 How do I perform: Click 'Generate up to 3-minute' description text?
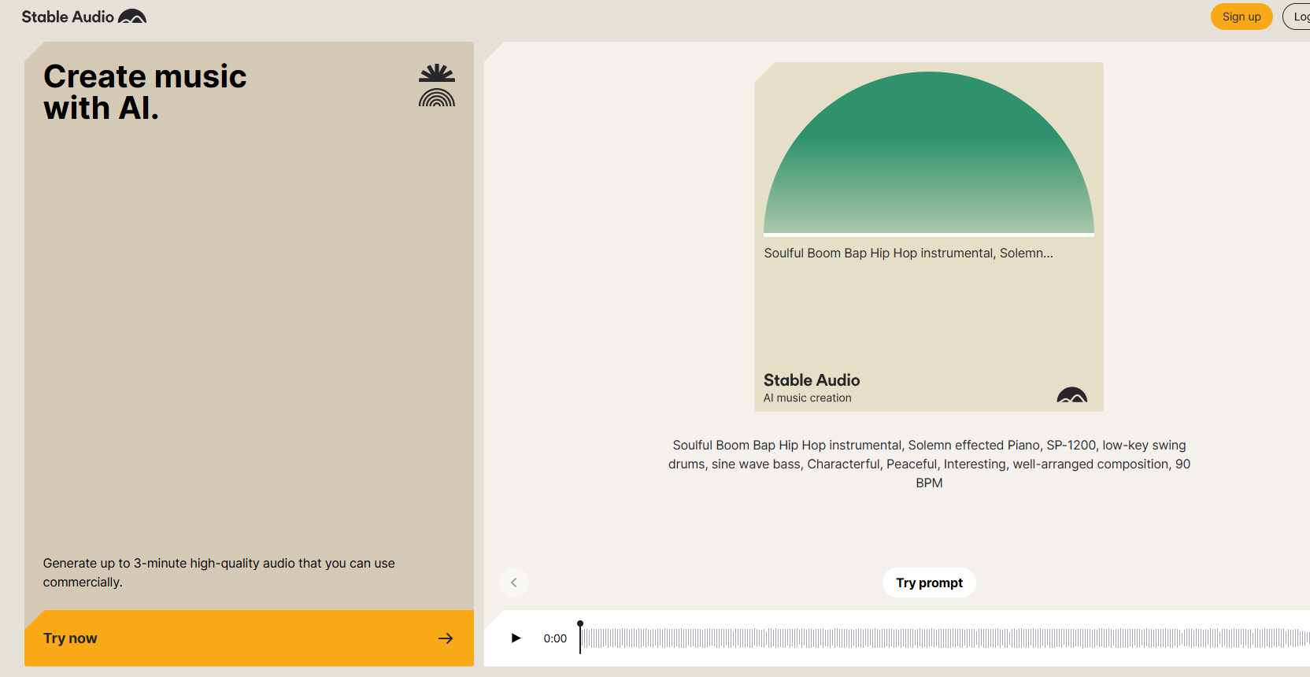pos(219,572)
